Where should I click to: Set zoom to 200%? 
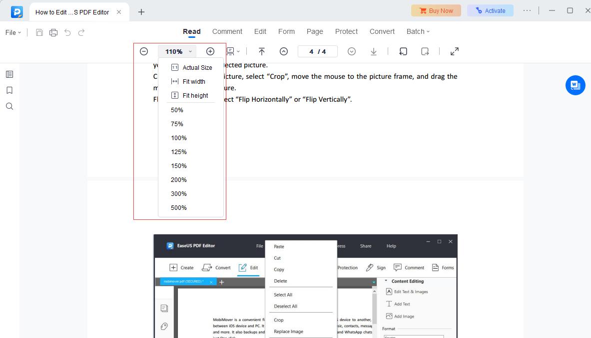tap(191, 179)
